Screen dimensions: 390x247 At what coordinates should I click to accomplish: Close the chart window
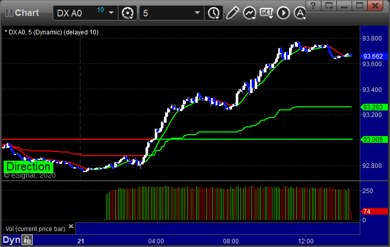(x=375, y=6)
